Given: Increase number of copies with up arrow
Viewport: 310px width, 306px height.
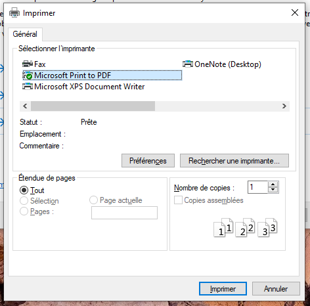Looking at the screenshot, I should tap(273, 185).
